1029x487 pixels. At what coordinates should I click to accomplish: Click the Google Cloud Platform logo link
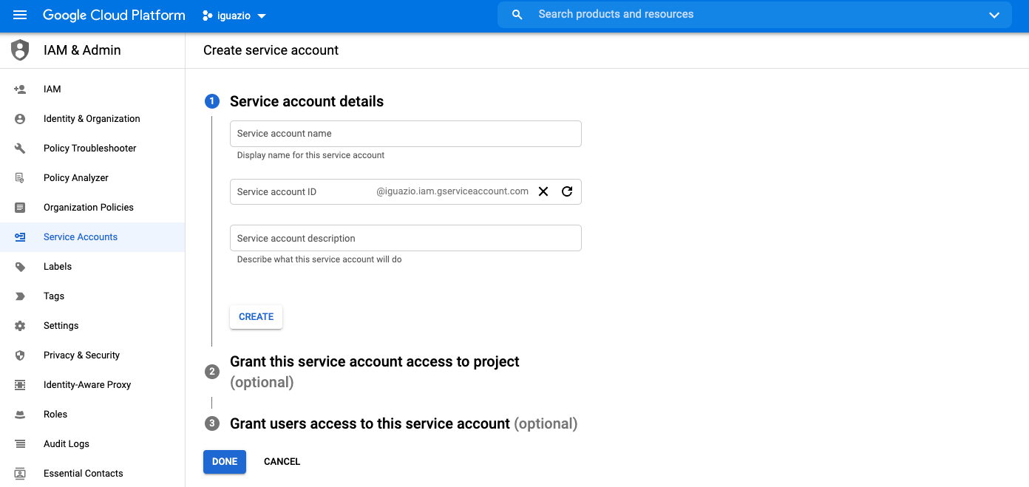click(x=114, y=15)
